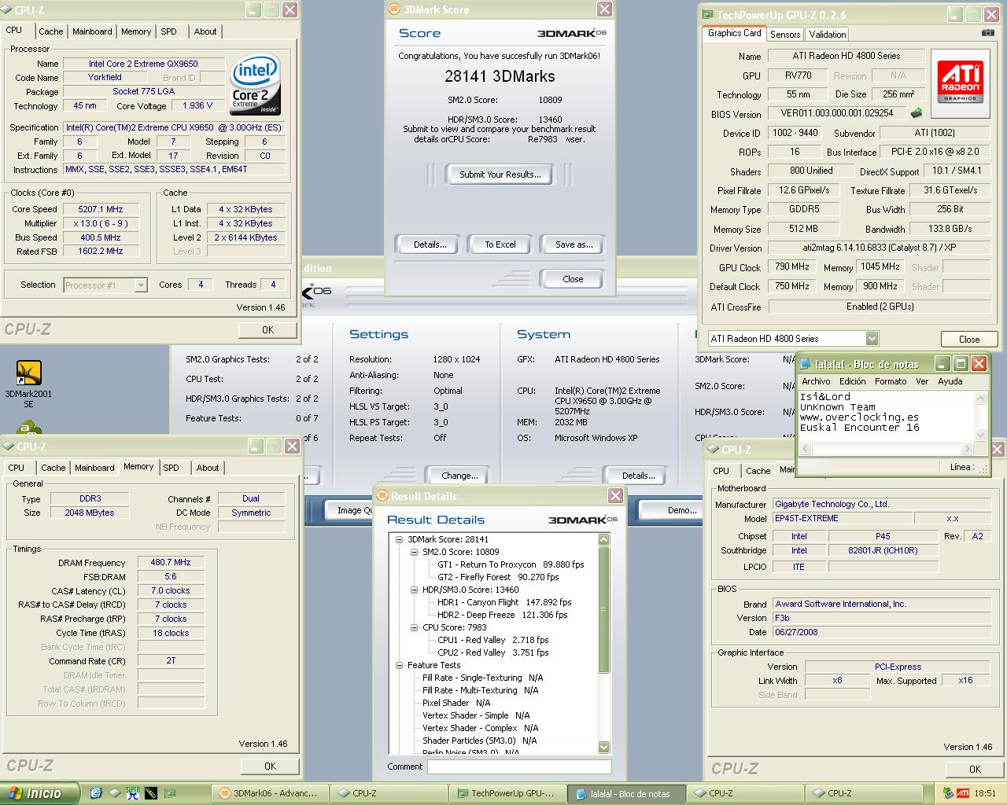Click the 3DMark Score title bar icon
This screenshot has height=805, width=1007.
395,9
